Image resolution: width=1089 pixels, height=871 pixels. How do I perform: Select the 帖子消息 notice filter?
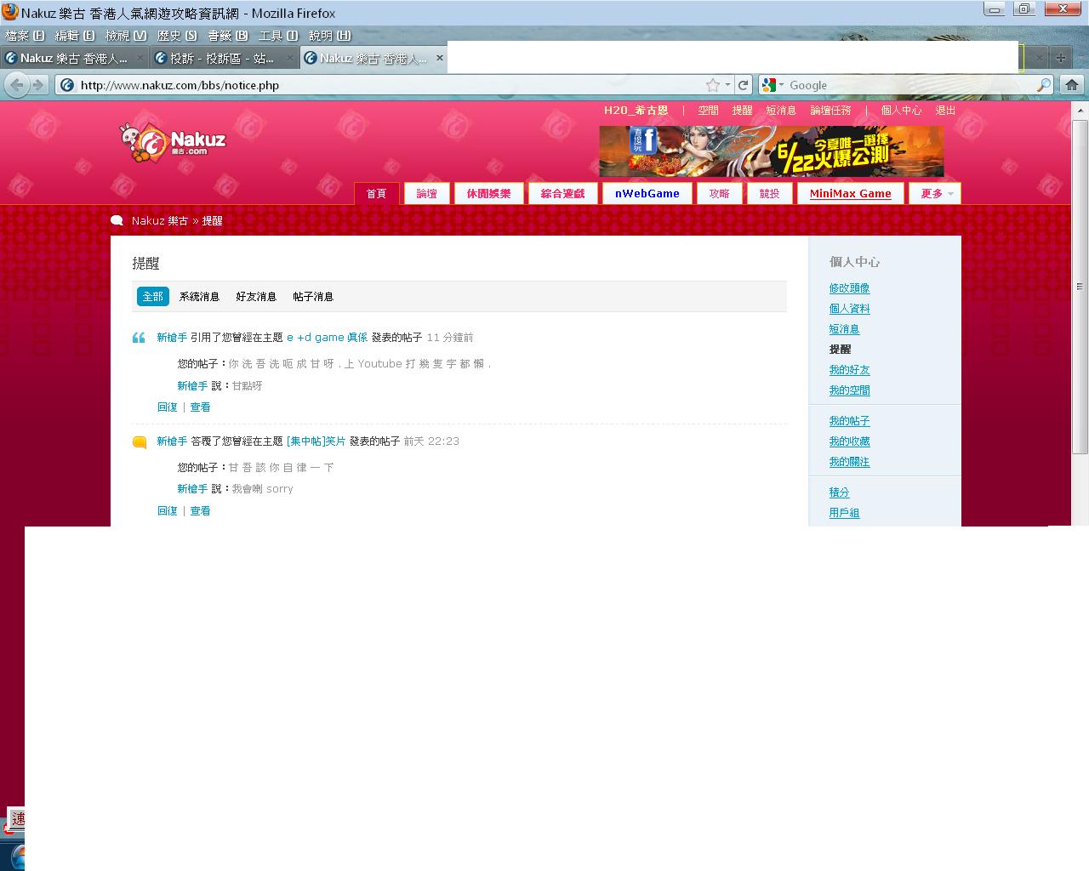point(313,296)
